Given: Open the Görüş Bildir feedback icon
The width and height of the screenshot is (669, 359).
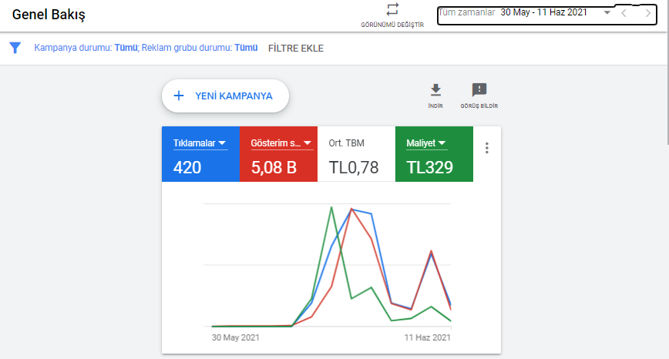Looking at the screenshot, I should point(479,90).
